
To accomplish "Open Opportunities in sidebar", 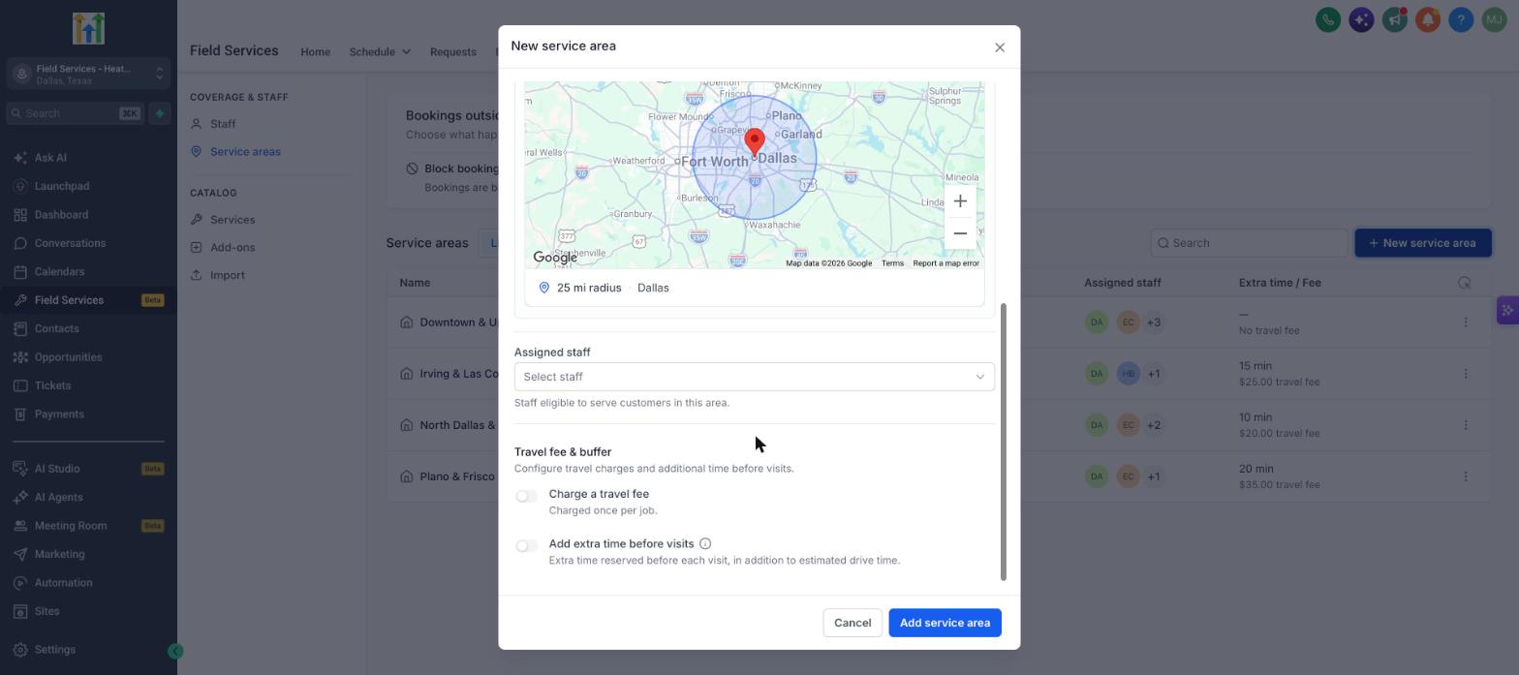I will point(68,357).
